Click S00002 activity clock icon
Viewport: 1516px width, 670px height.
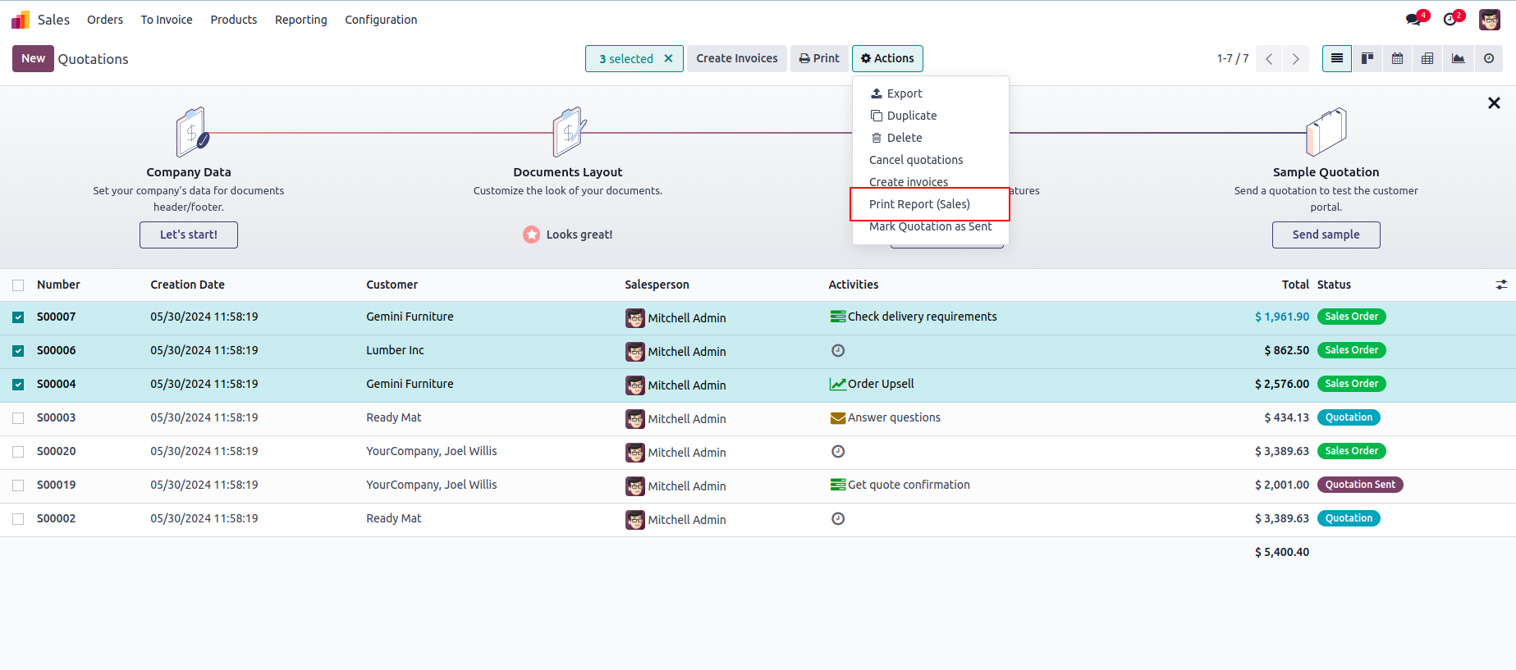[838, 518]
